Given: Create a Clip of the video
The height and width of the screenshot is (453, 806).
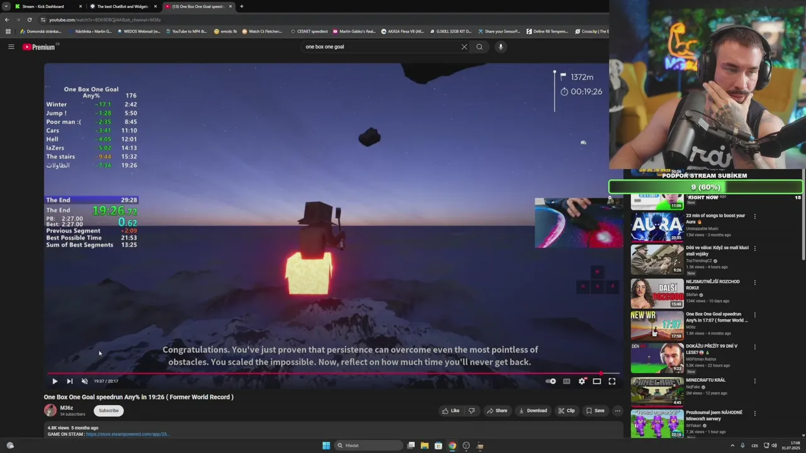Looking at the screenshot, I should click(x=566, y=411).
